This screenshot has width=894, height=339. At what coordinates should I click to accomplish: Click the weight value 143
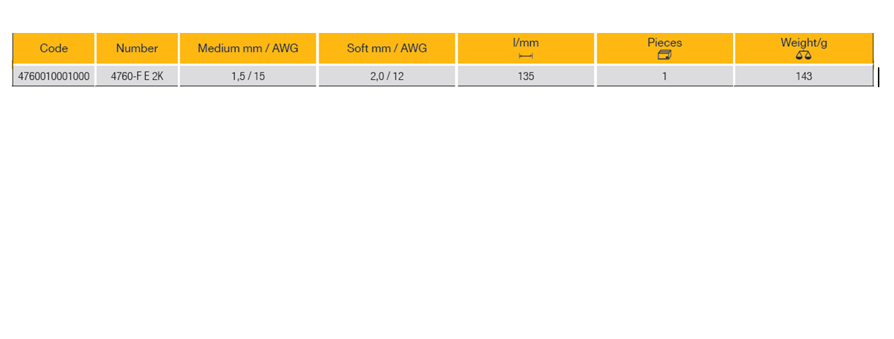click(803, 76)
